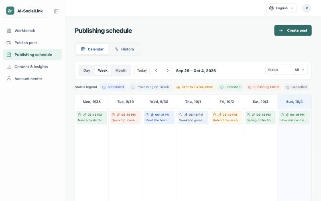
Task: Select Publishing schedule in the sidebar
Action: point(33,55)
